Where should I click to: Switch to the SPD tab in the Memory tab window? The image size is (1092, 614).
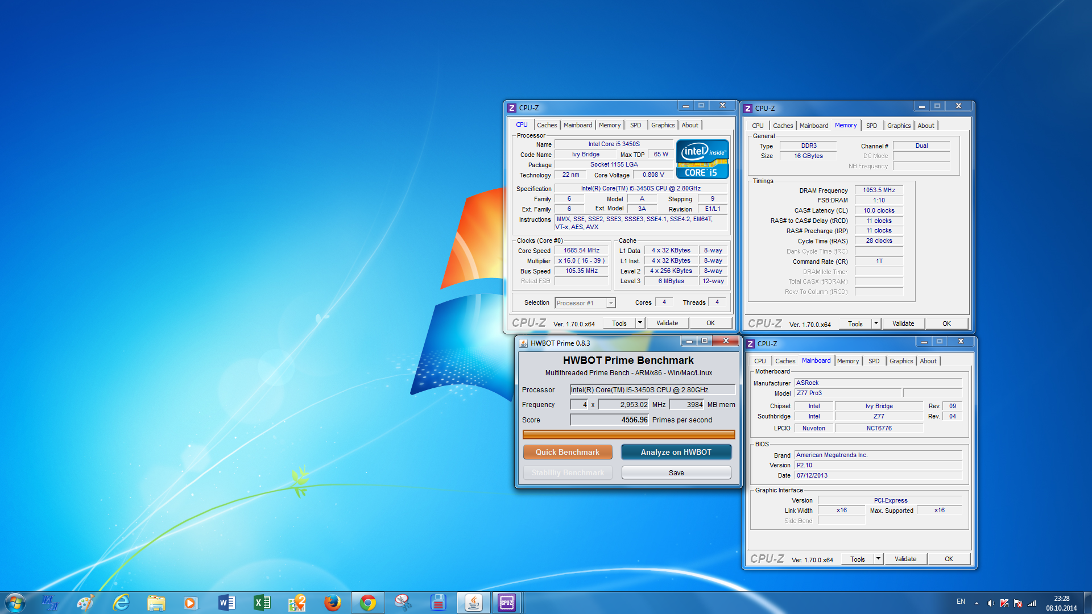tap(872, 126)
